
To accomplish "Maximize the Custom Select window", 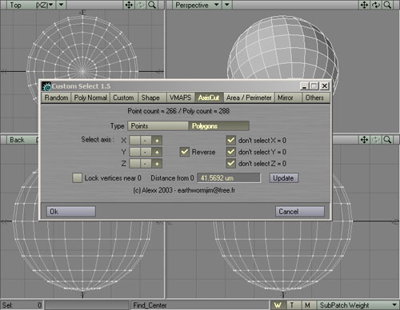I will point(314,86).
